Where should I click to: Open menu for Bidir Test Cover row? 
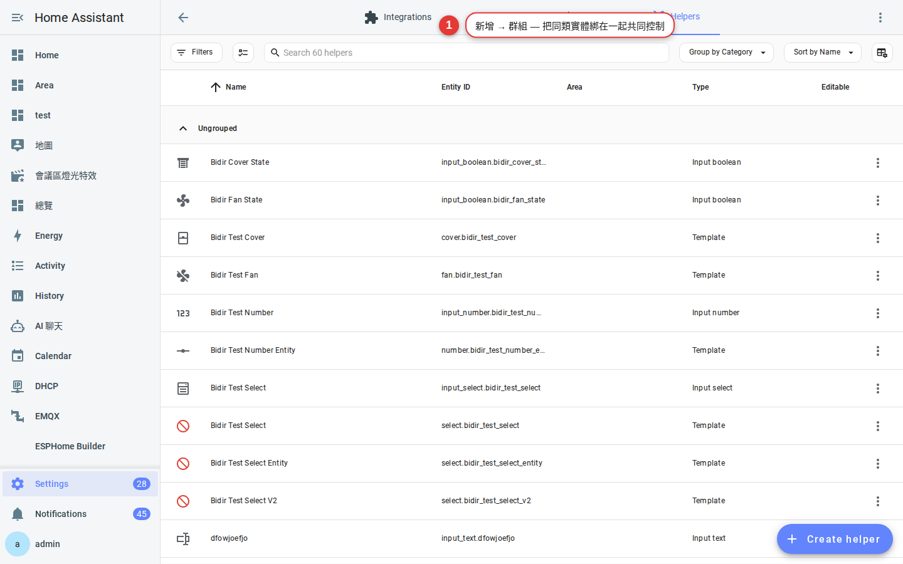click(878, 238)
